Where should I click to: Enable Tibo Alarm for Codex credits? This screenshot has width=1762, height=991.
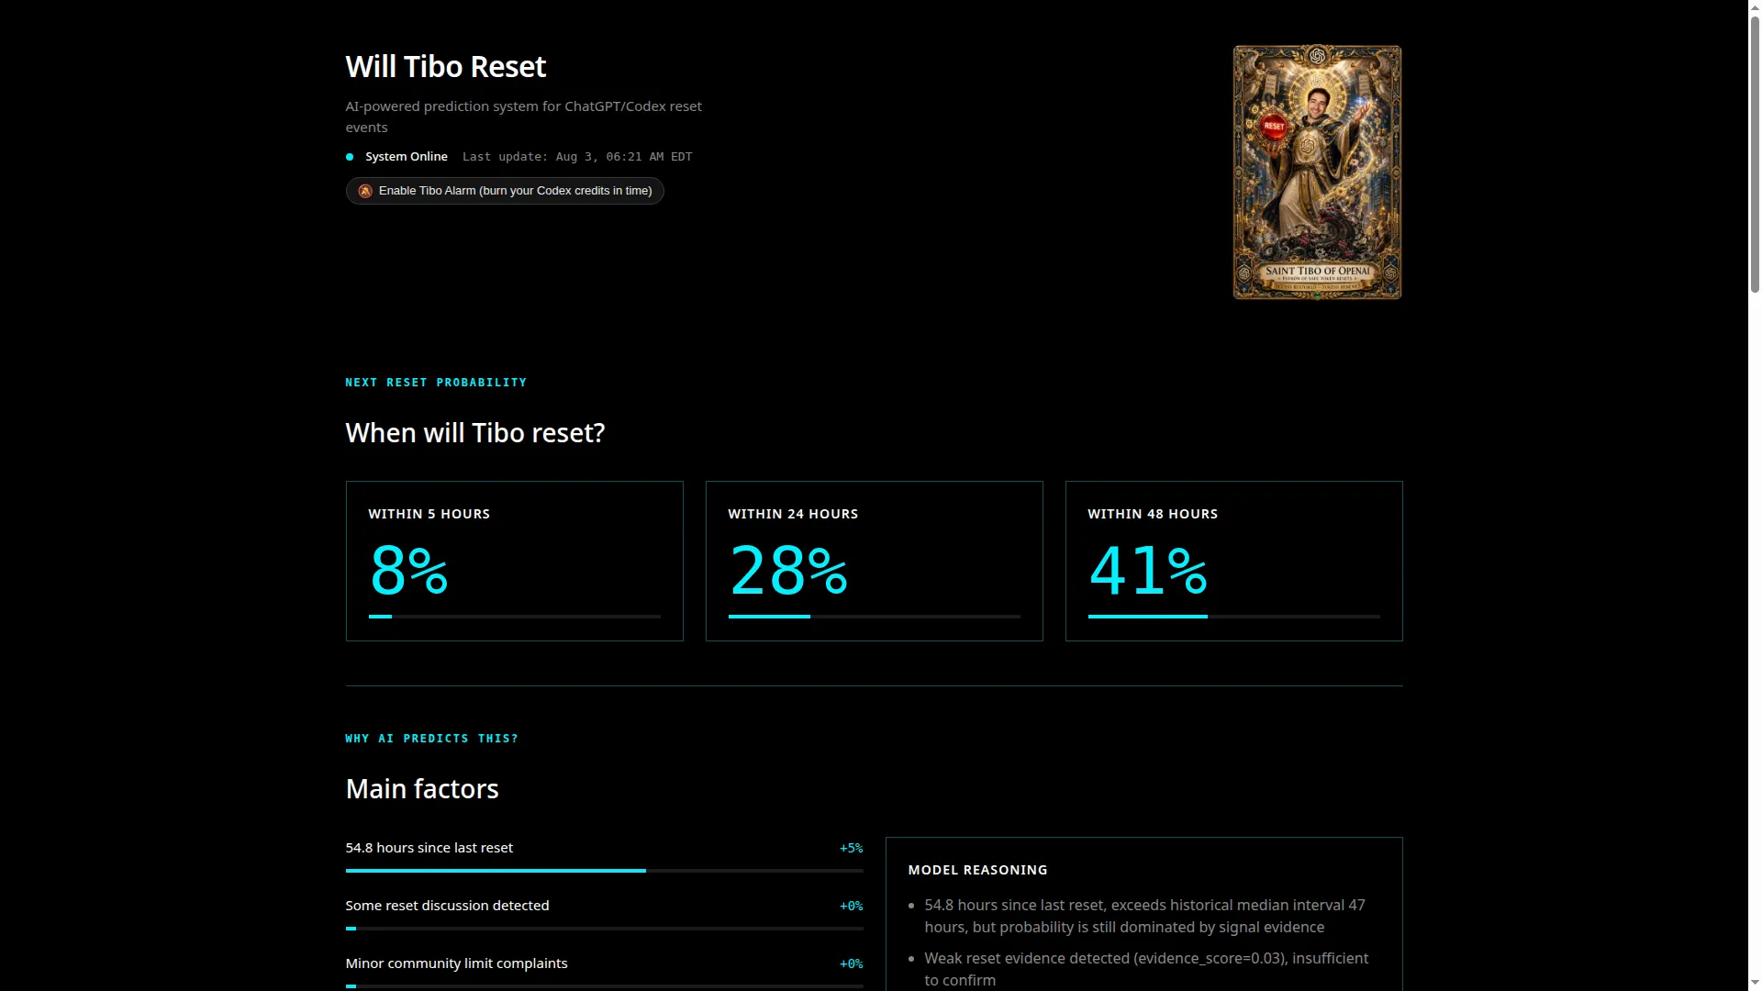point(505,191)
